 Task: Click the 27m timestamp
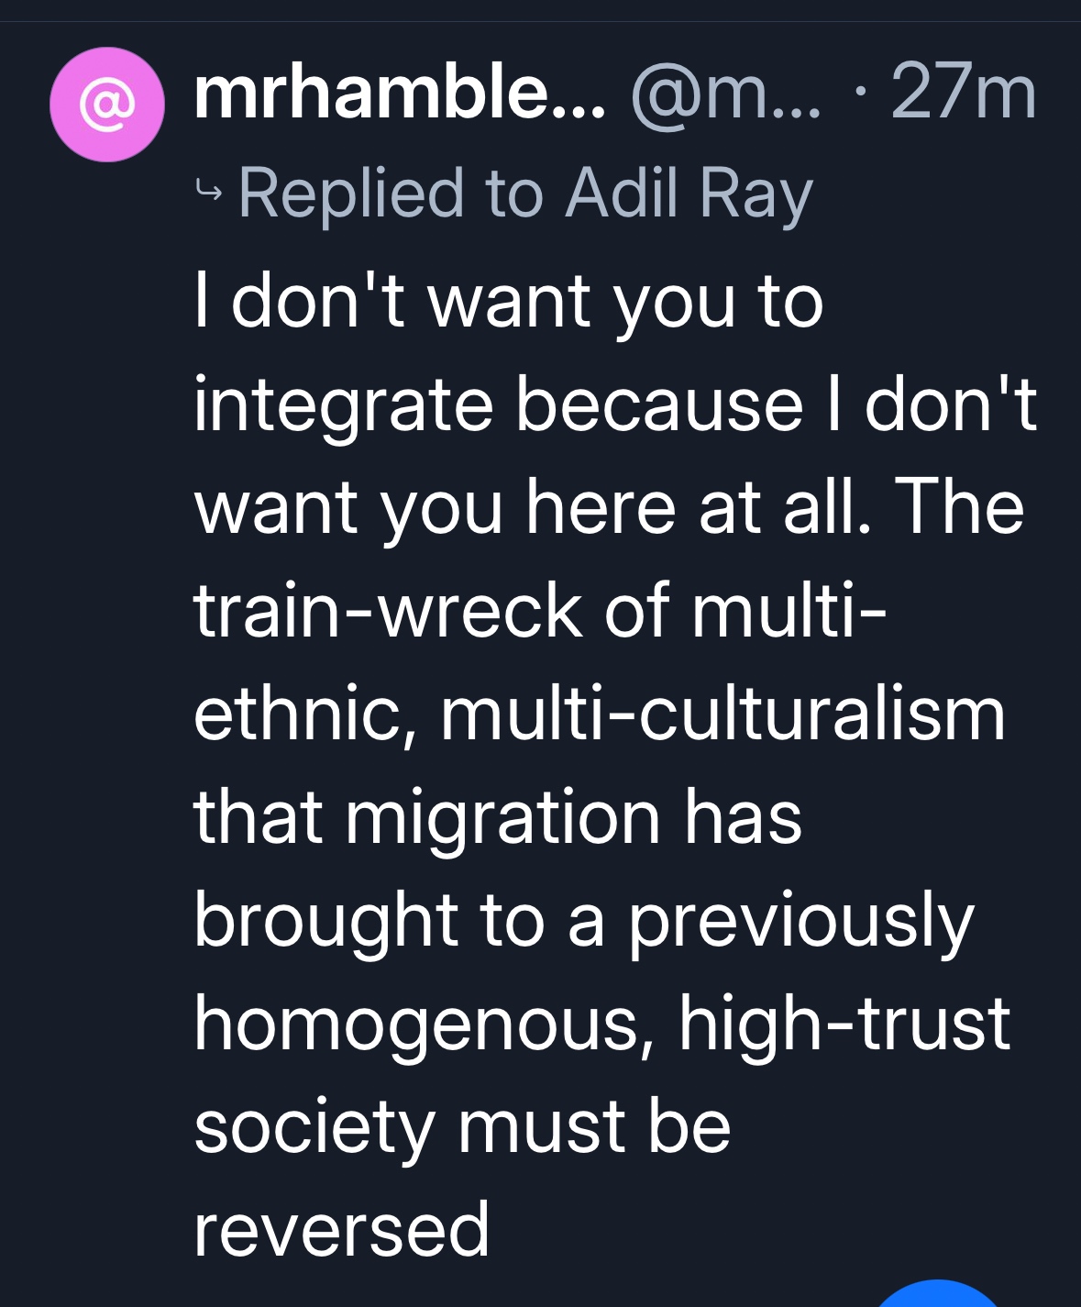pos(963,93)
